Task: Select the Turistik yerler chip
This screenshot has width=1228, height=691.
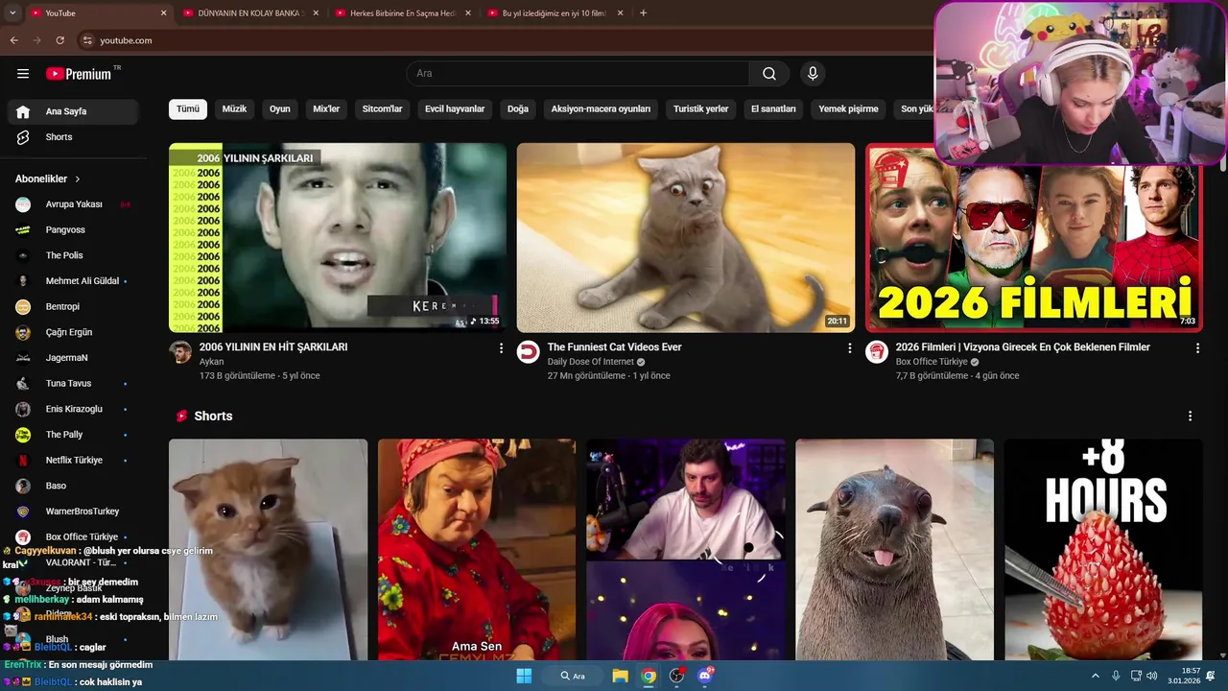Action: (x=700, y=109)
